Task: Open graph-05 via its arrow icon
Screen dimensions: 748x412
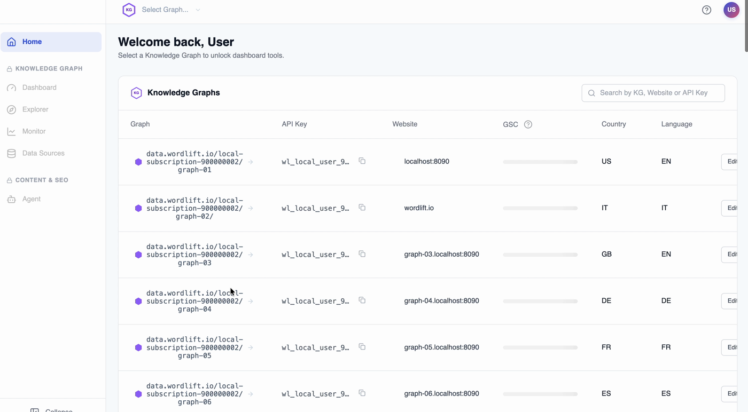Action: (x=251, y=347)
